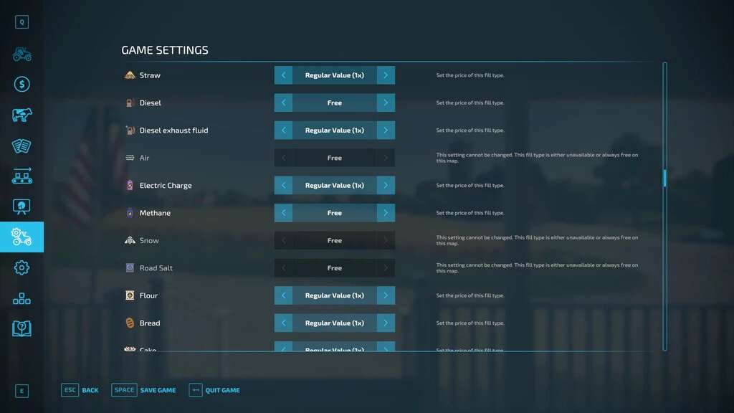
Task: Open the multiplayer network blocks icon
Action: [22, 298]
